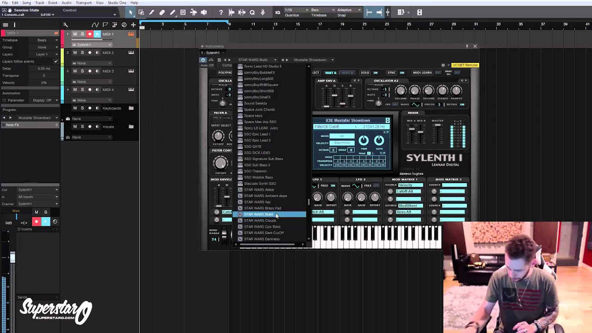Select the Arrow tool in the toolbar
Screen dimensions: 592x333
130,12
